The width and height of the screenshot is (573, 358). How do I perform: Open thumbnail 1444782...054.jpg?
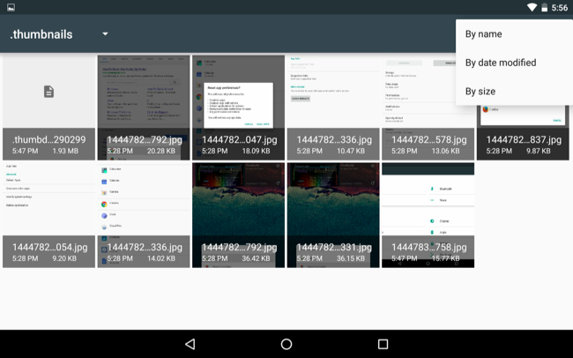[48, 215]
